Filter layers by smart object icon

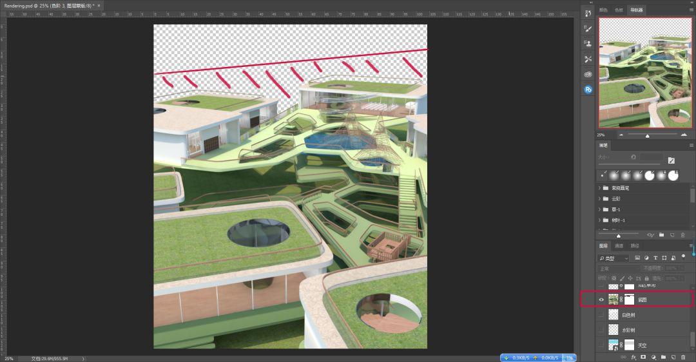(673, 258)
